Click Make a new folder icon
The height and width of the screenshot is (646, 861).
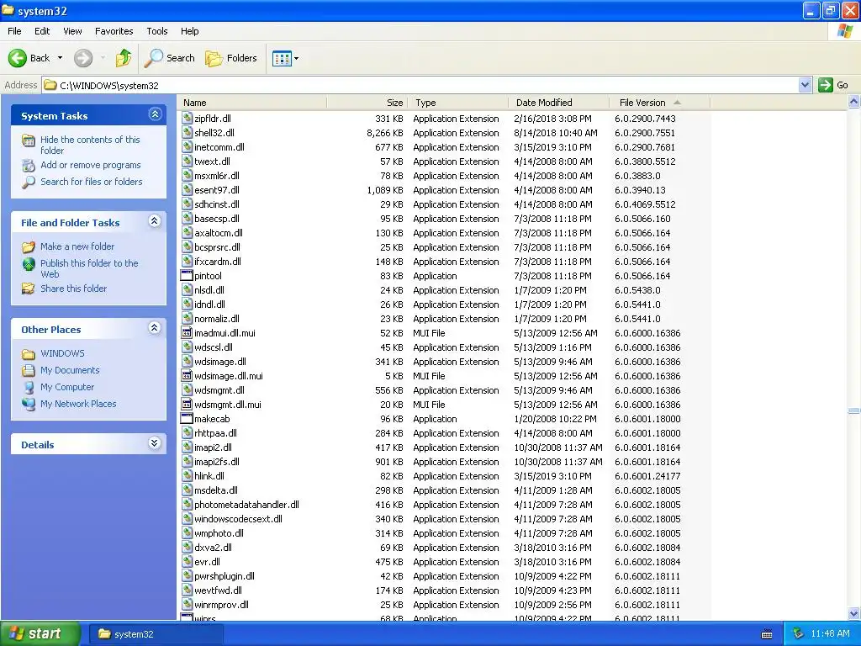[29, 246]
